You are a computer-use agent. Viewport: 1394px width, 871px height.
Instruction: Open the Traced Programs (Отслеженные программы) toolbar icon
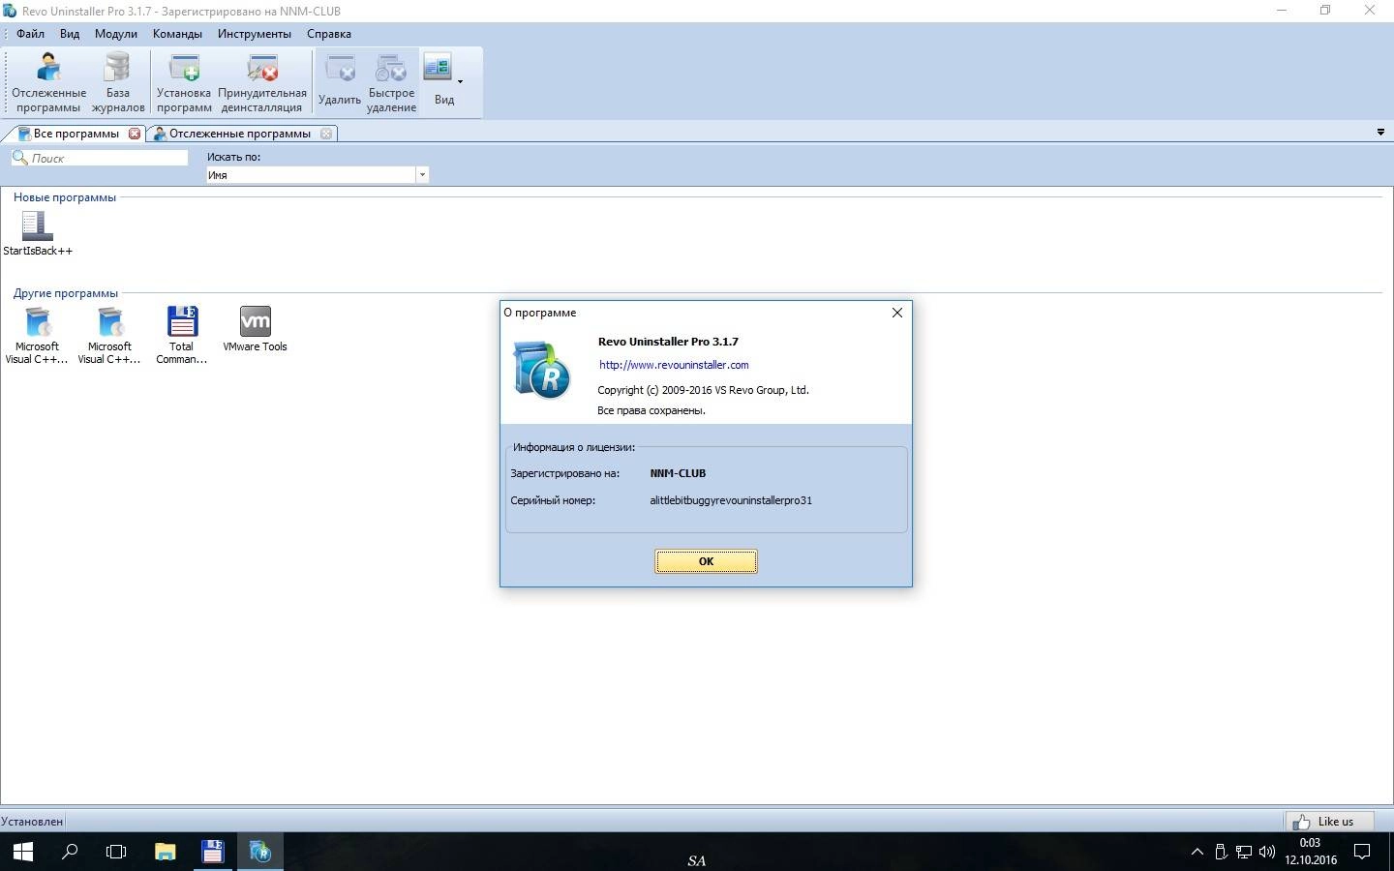48,82
